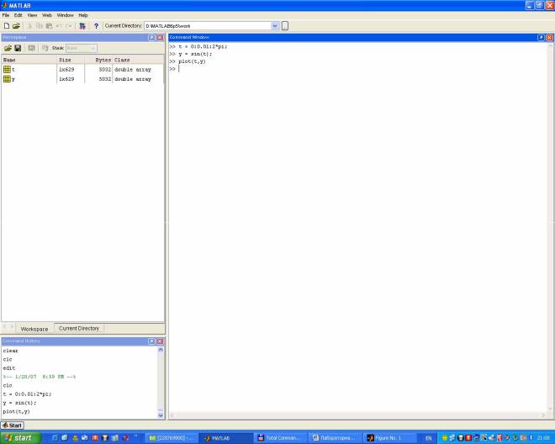This screenshot has width=555, height=444.
Task: Open the File menu
Action: pos(6,15)
